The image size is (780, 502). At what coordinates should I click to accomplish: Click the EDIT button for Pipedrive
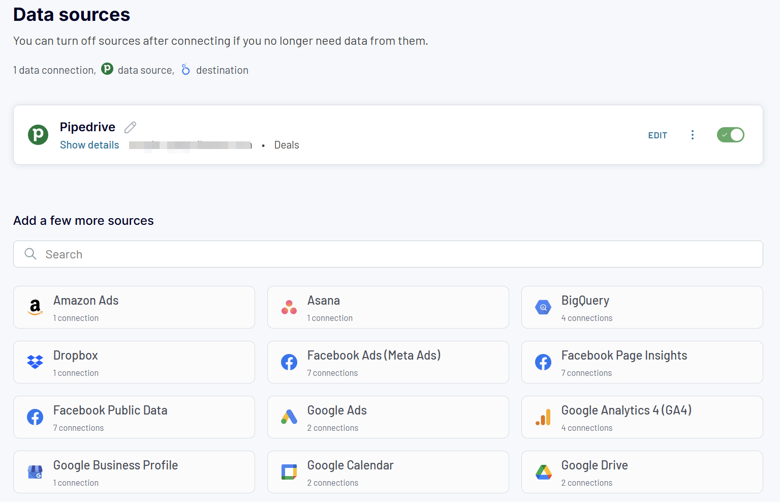(x=658, y=135)
